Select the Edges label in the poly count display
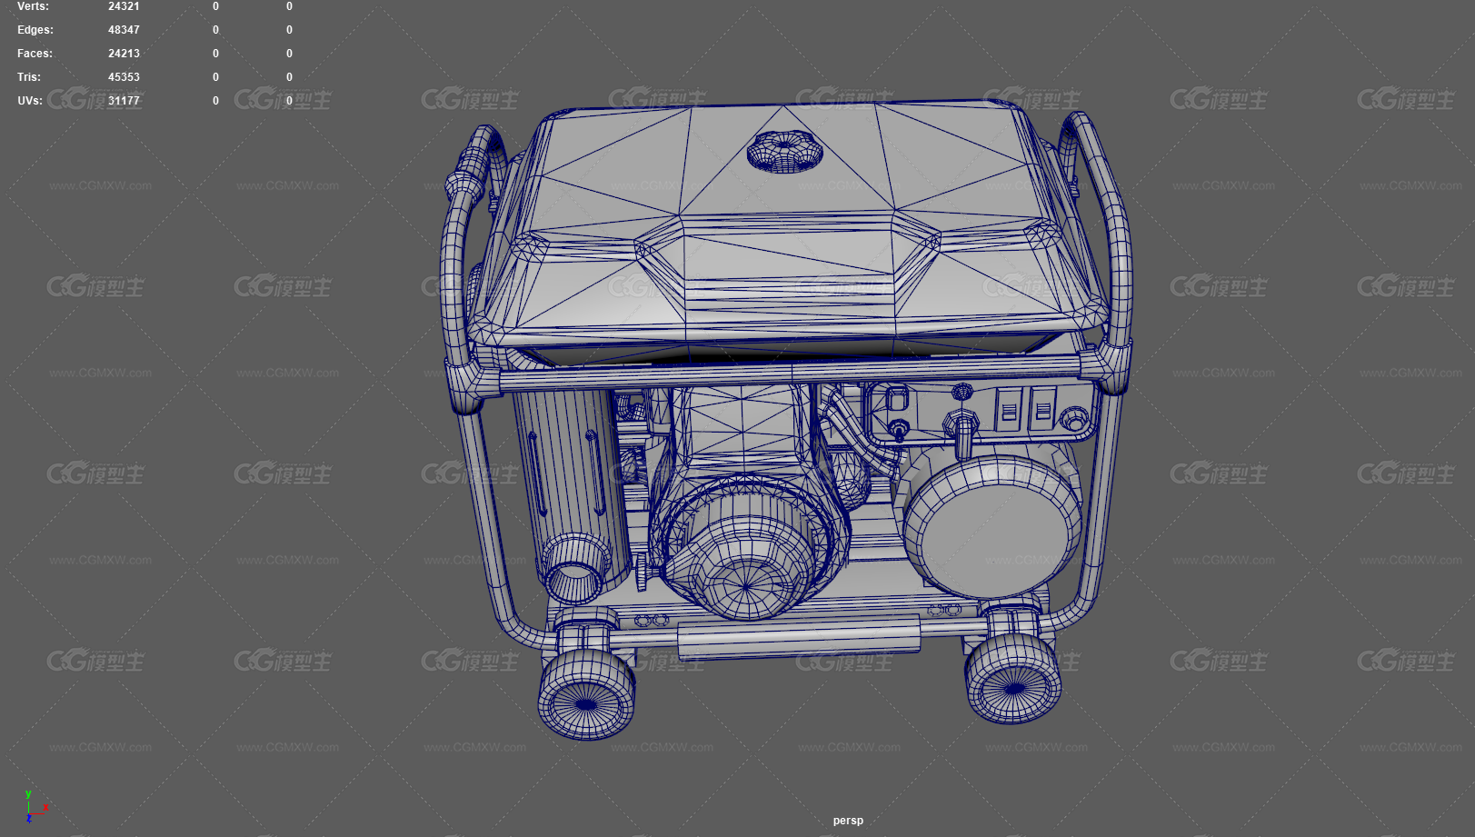The width and height of the screenshot is (1475, 837). tap(35, 30)
